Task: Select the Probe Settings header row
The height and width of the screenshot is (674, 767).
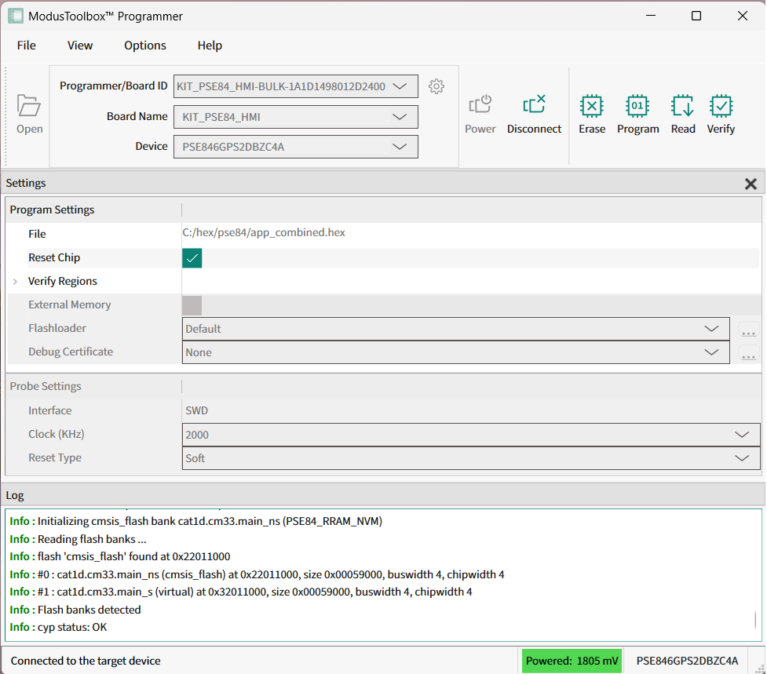Action: [383, 386]
